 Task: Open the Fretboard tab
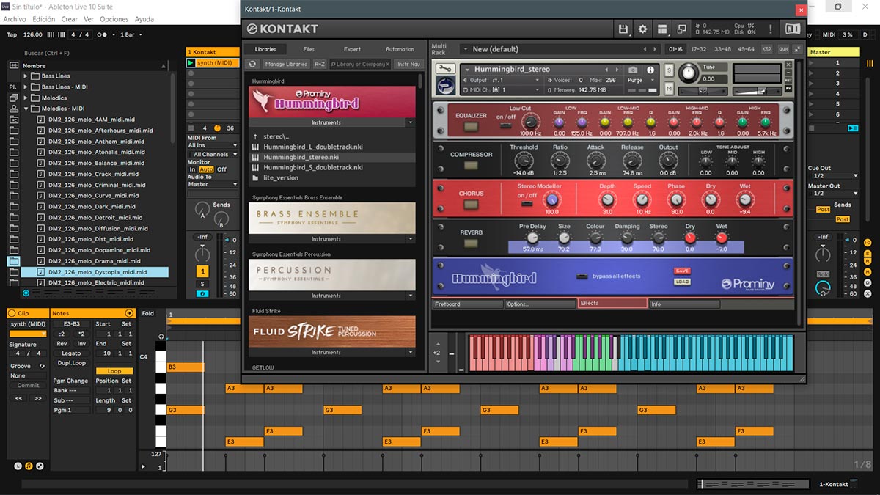[468, 304]
